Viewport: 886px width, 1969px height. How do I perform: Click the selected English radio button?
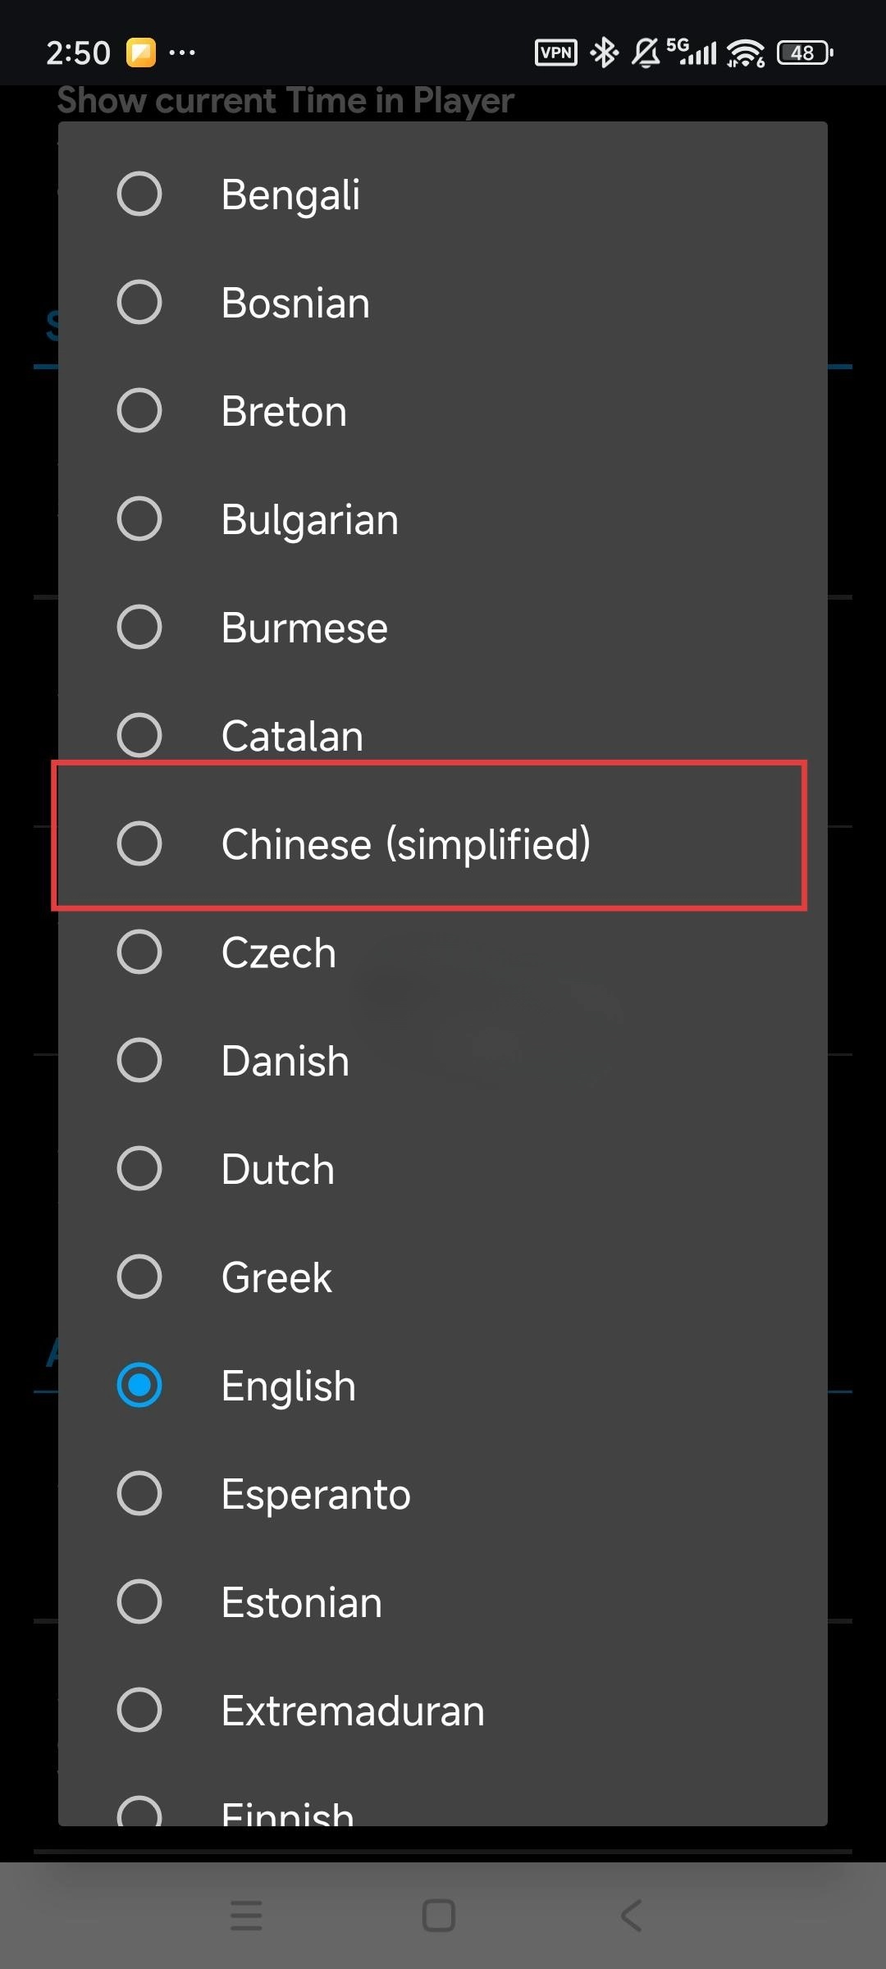pyautogui.click(x=139, y=1385)
